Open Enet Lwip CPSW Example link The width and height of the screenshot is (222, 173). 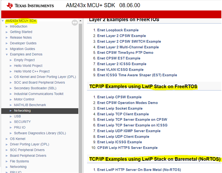coord(119,97)
